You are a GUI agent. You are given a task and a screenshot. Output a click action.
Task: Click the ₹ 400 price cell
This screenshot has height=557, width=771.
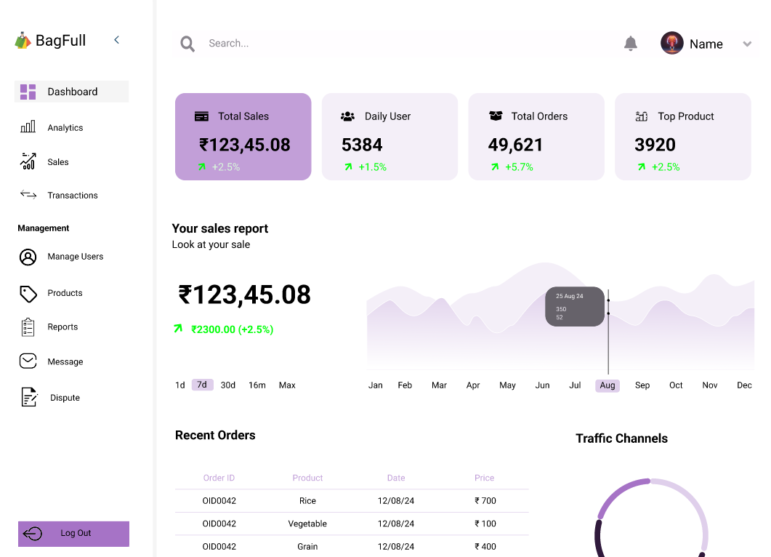point(485,547)
